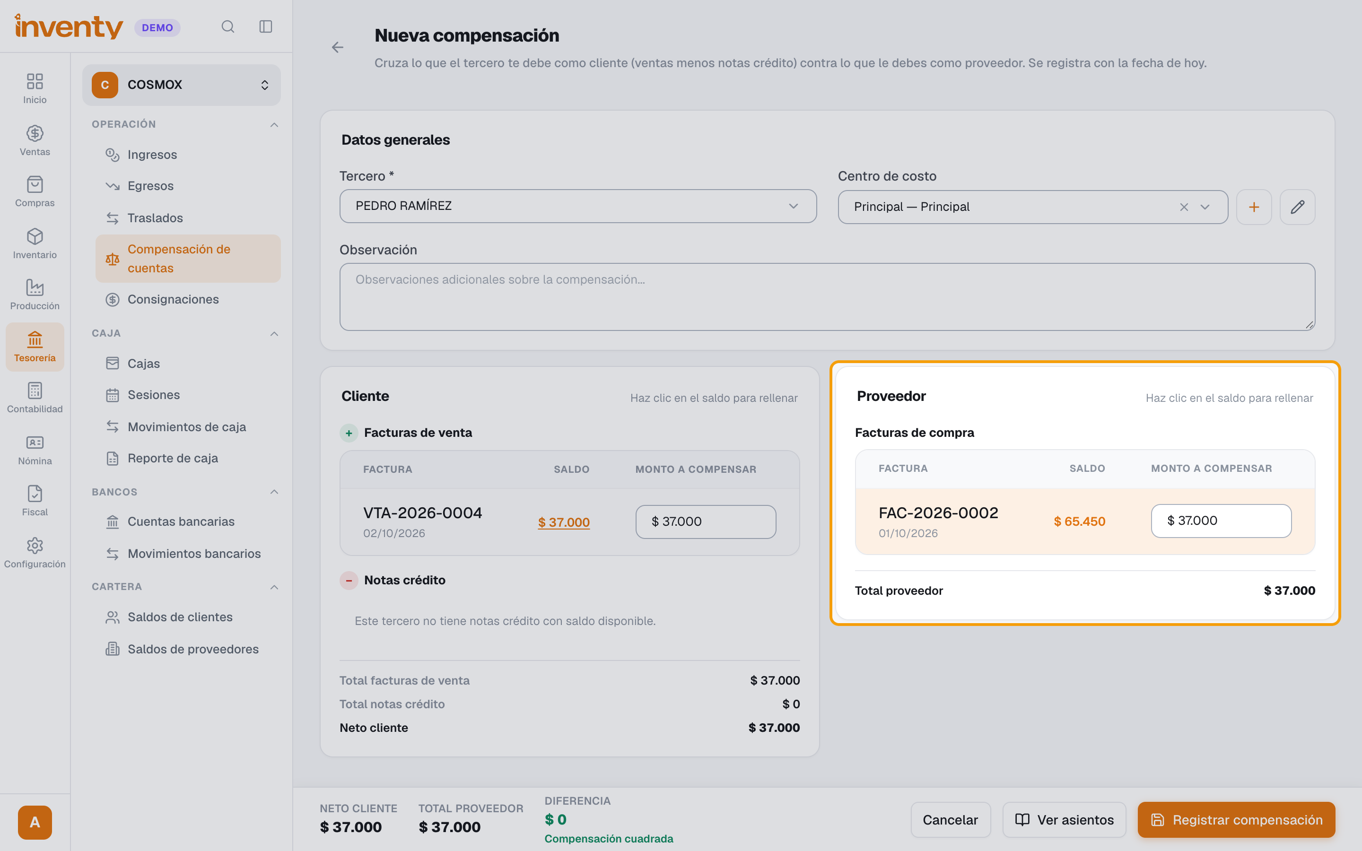Screen dimensions: 1362x851
Task: Collapse the CARTERA section
Action: 274,587
